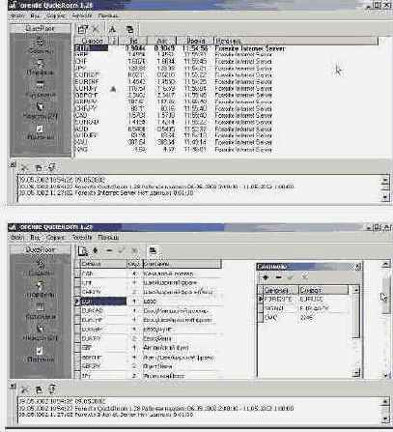
Task: Select the CHF row in the quotes table
Action: (174, 61)
